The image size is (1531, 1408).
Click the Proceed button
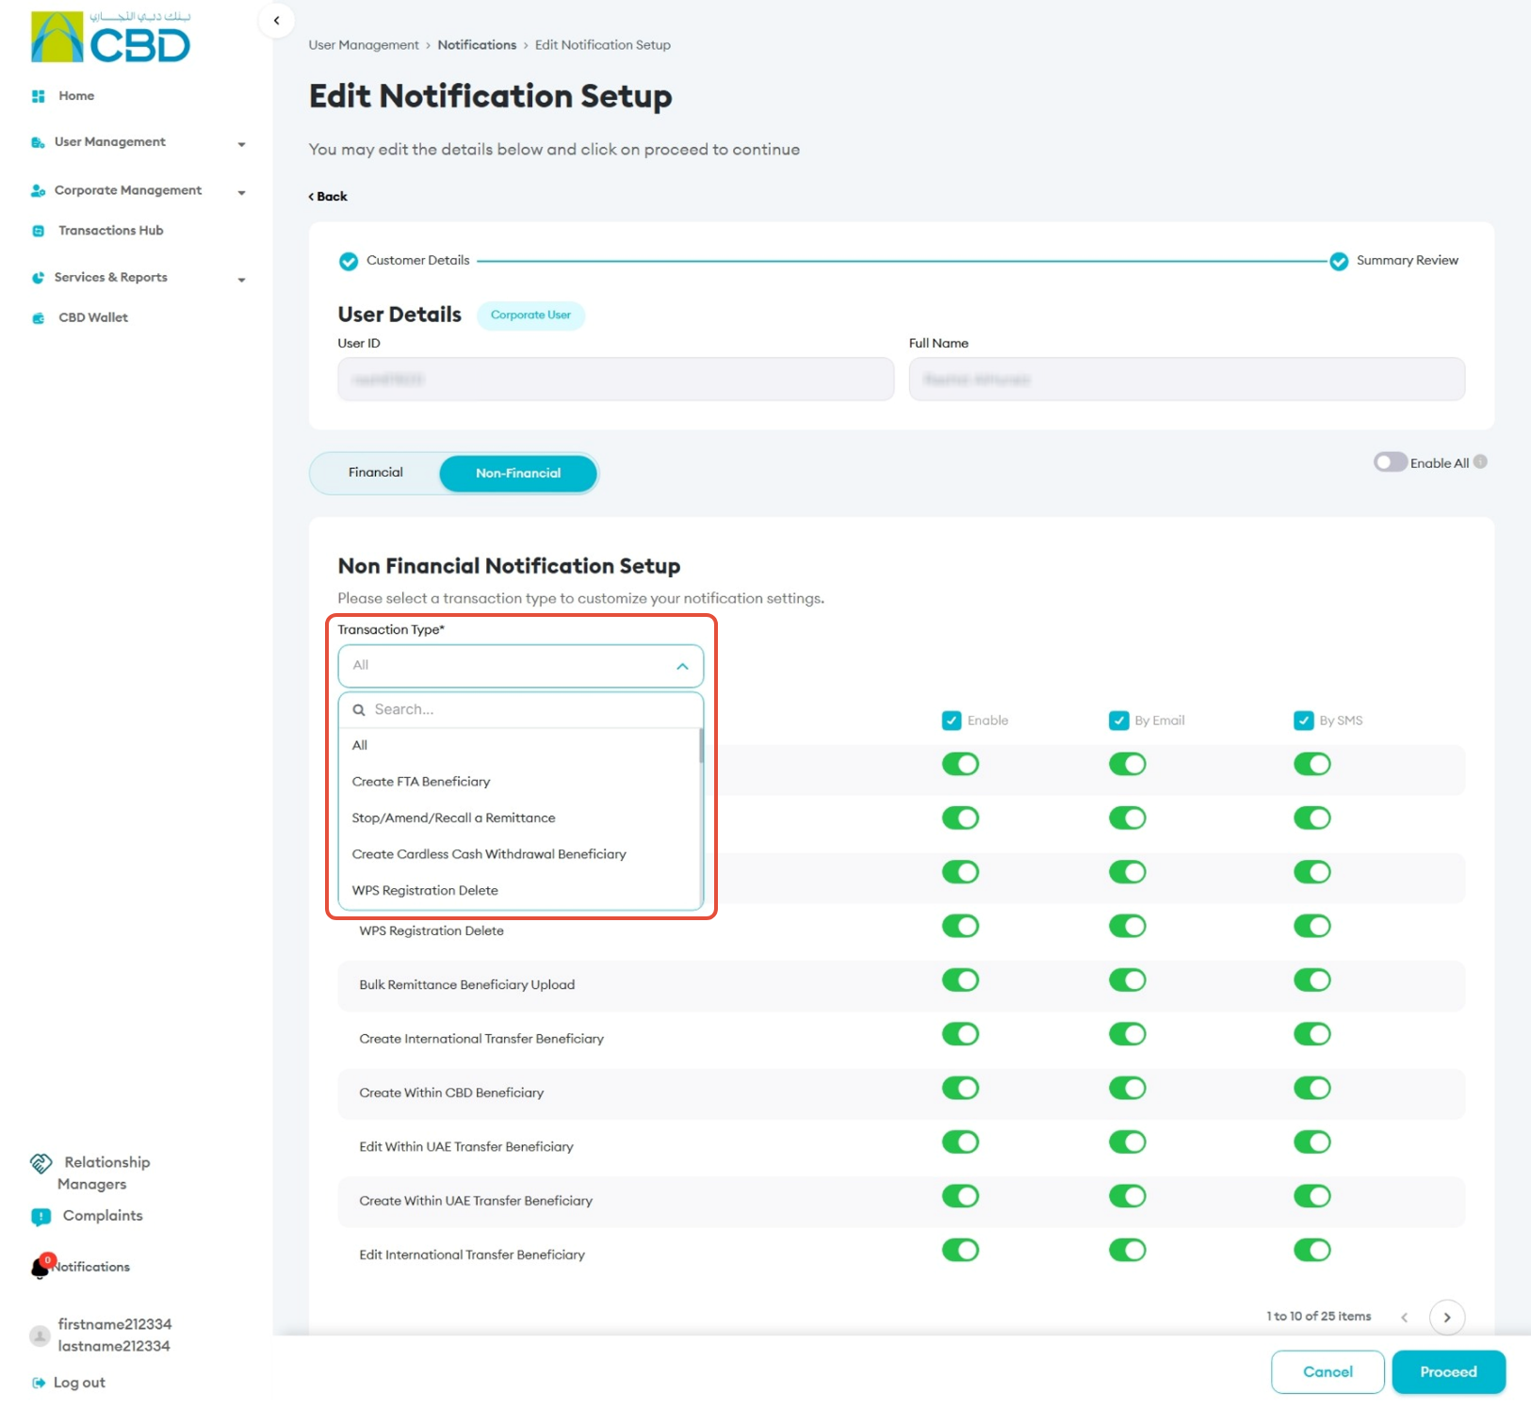pos(1448,1372)
